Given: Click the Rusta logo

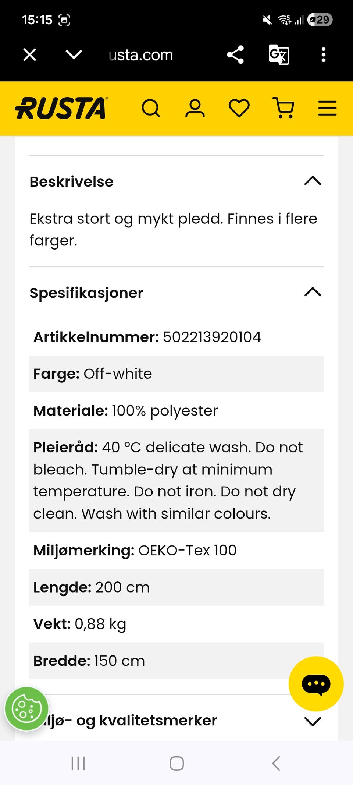Looking at the screenshot, I should [x=61, y=108].
